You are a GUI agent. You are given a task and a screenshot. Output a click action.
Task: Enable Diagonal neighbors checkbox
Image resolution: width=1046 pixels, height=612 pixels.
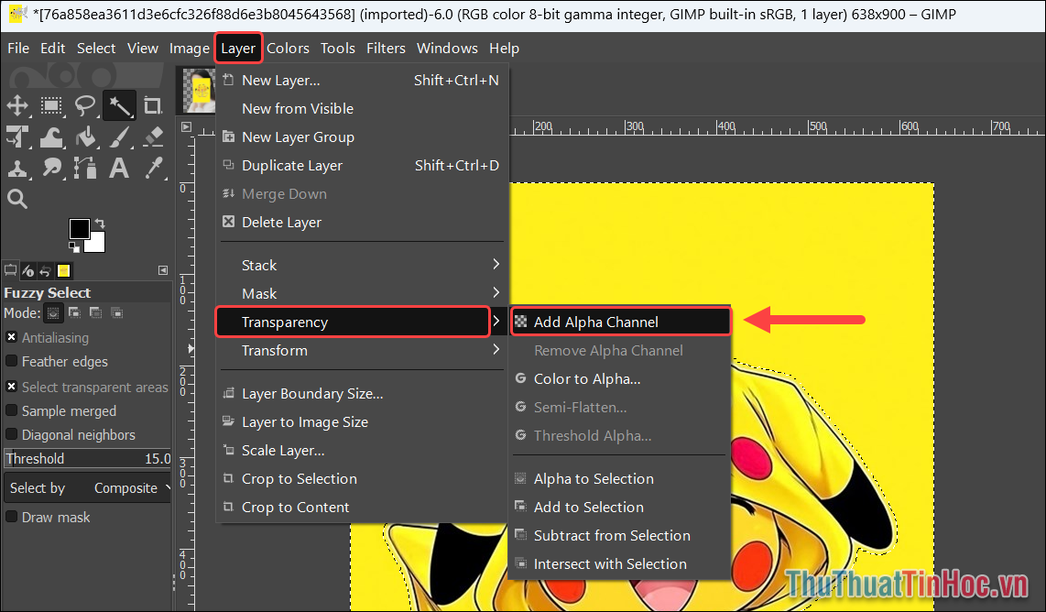click(x=11, y=434)
